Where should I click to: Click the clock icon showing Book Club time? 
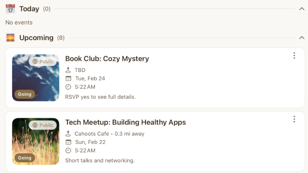68,86
